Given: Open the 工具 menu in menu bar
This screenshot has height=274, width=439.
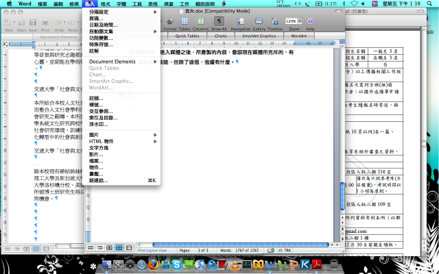Looking at the screenshot, I should 137,4.
